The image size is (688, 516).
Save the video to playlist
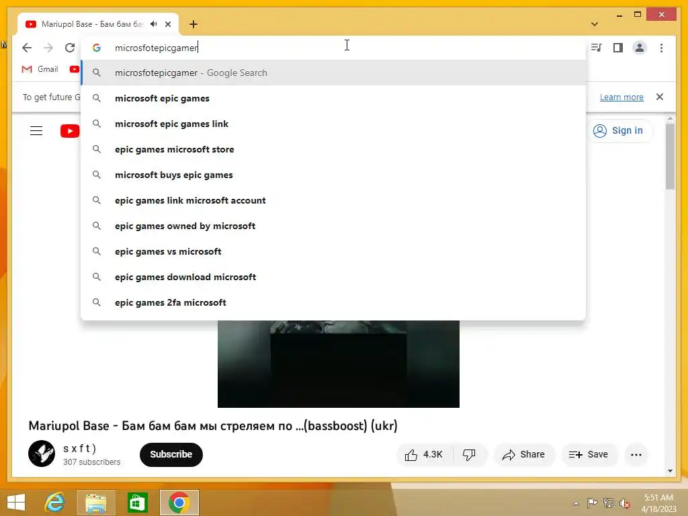[x=589, y=455]
